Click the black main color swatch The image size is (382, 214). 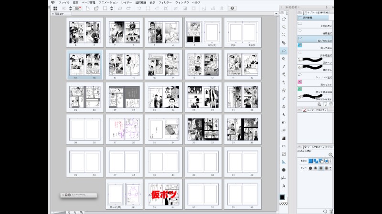[x=282, y=197]
